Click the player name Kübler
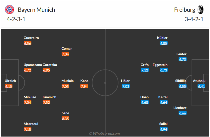 click(162, 38)
